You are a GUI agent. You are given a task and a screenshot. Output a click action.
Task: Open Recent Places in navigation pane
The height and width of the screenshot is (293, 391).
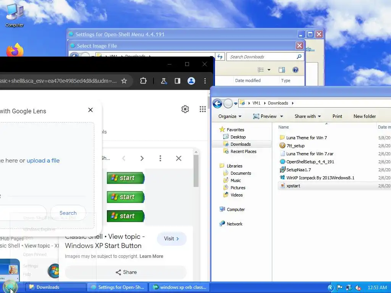coord(243,151)
